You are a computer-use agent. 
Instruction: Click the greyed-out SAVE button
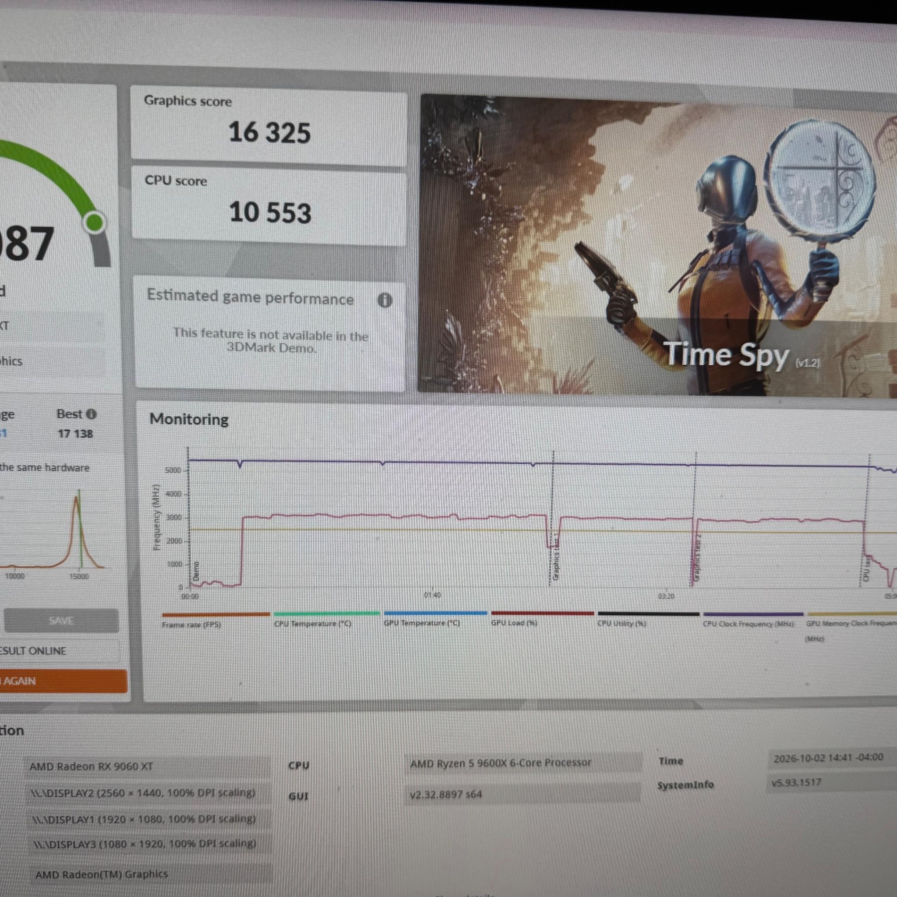click(61, 621)
